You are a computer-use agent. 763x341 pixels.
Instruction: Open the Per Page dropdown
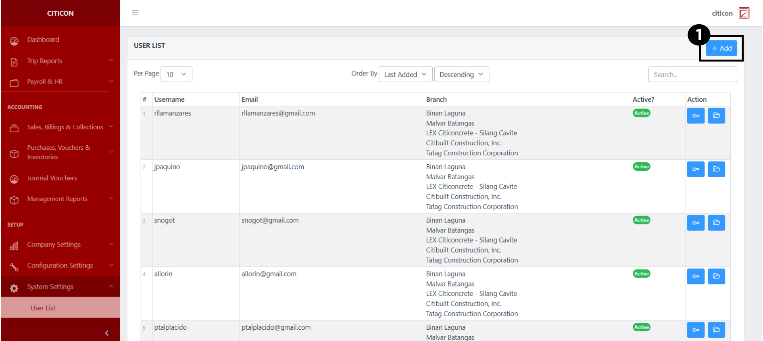click(176, 75)
